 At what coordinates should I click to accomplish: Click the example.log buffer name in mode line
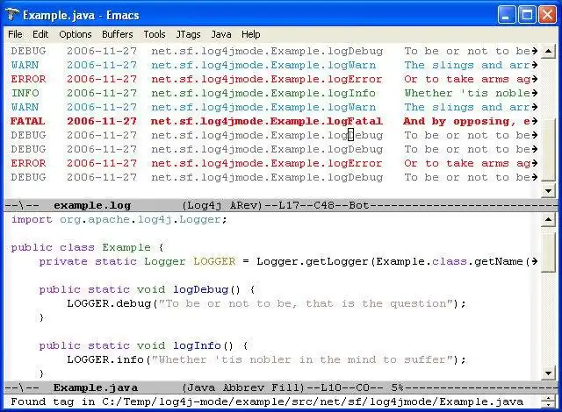pyautogui.click(x=92, y=205)
